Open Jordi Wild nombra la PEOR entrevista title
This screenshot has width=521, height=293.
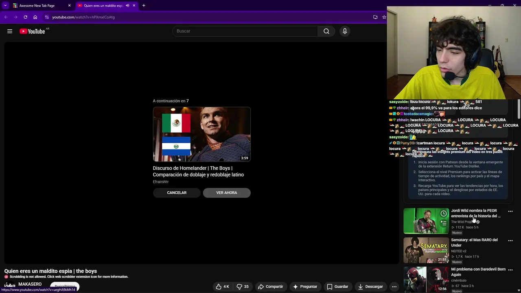click(x=476, y=213)
